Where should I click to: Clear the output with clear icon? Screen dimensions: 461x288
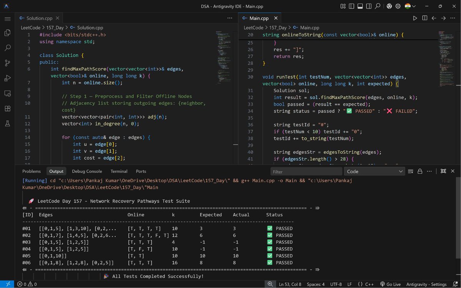point(411,171)
